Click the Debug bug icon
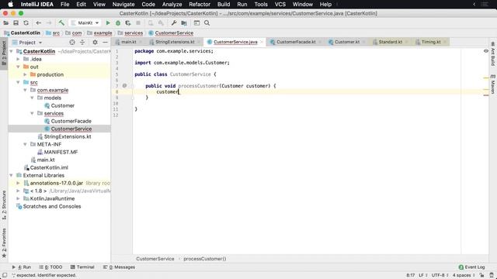This screenshot has height=279, width=497. point(118,22)
